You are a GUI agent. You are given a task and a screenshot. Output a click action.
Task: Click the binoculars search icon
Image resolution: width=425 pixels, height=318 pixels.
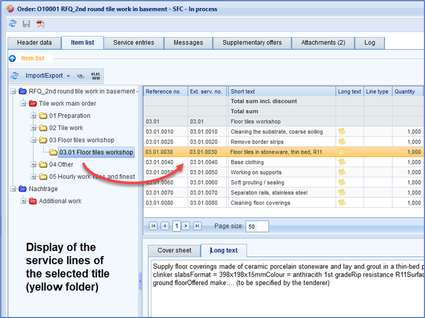(x=81, y=76)
